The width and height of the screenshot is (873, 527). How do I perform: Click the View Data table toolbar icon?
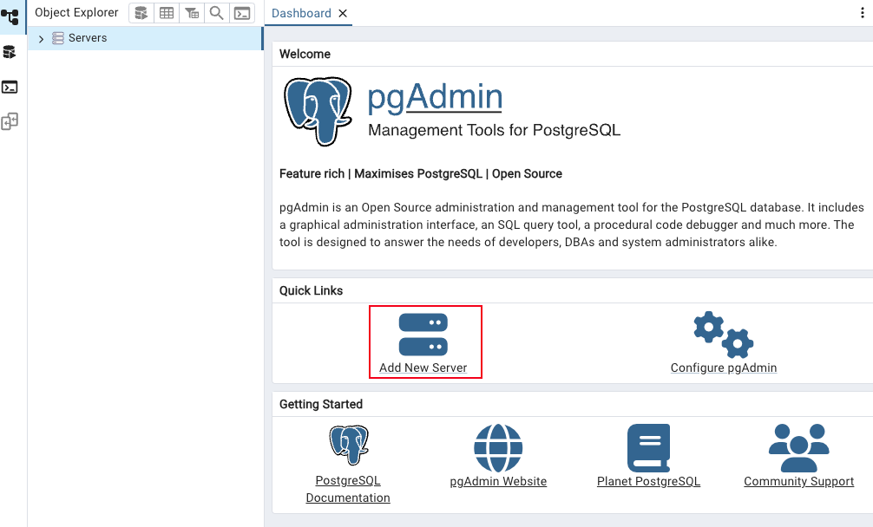(167, 13)
